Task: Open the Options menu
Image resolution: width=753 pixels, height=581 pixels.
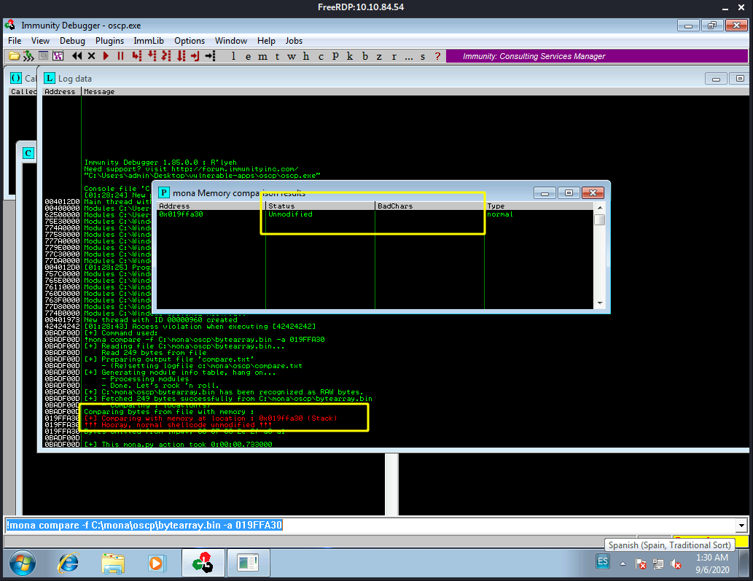Action: [190, 41]
